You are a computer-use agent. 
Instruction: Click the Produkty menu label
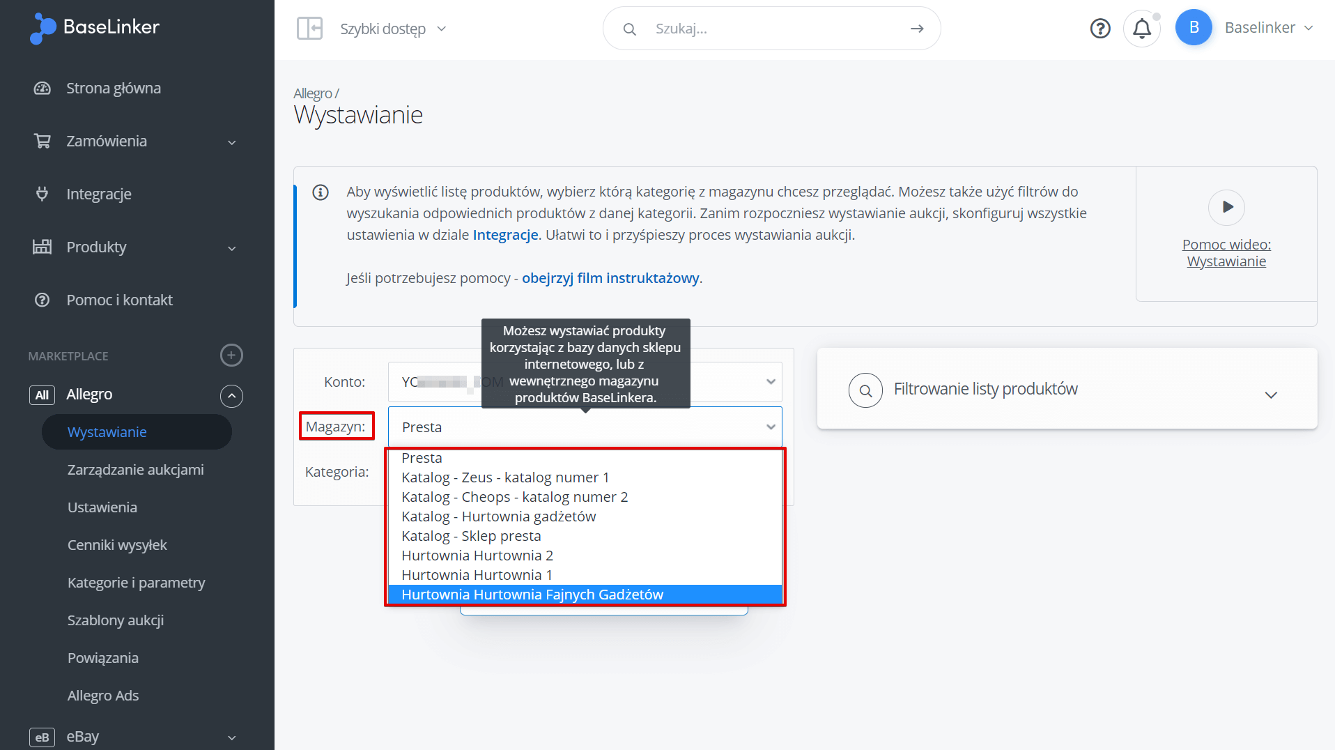[96, 247]
